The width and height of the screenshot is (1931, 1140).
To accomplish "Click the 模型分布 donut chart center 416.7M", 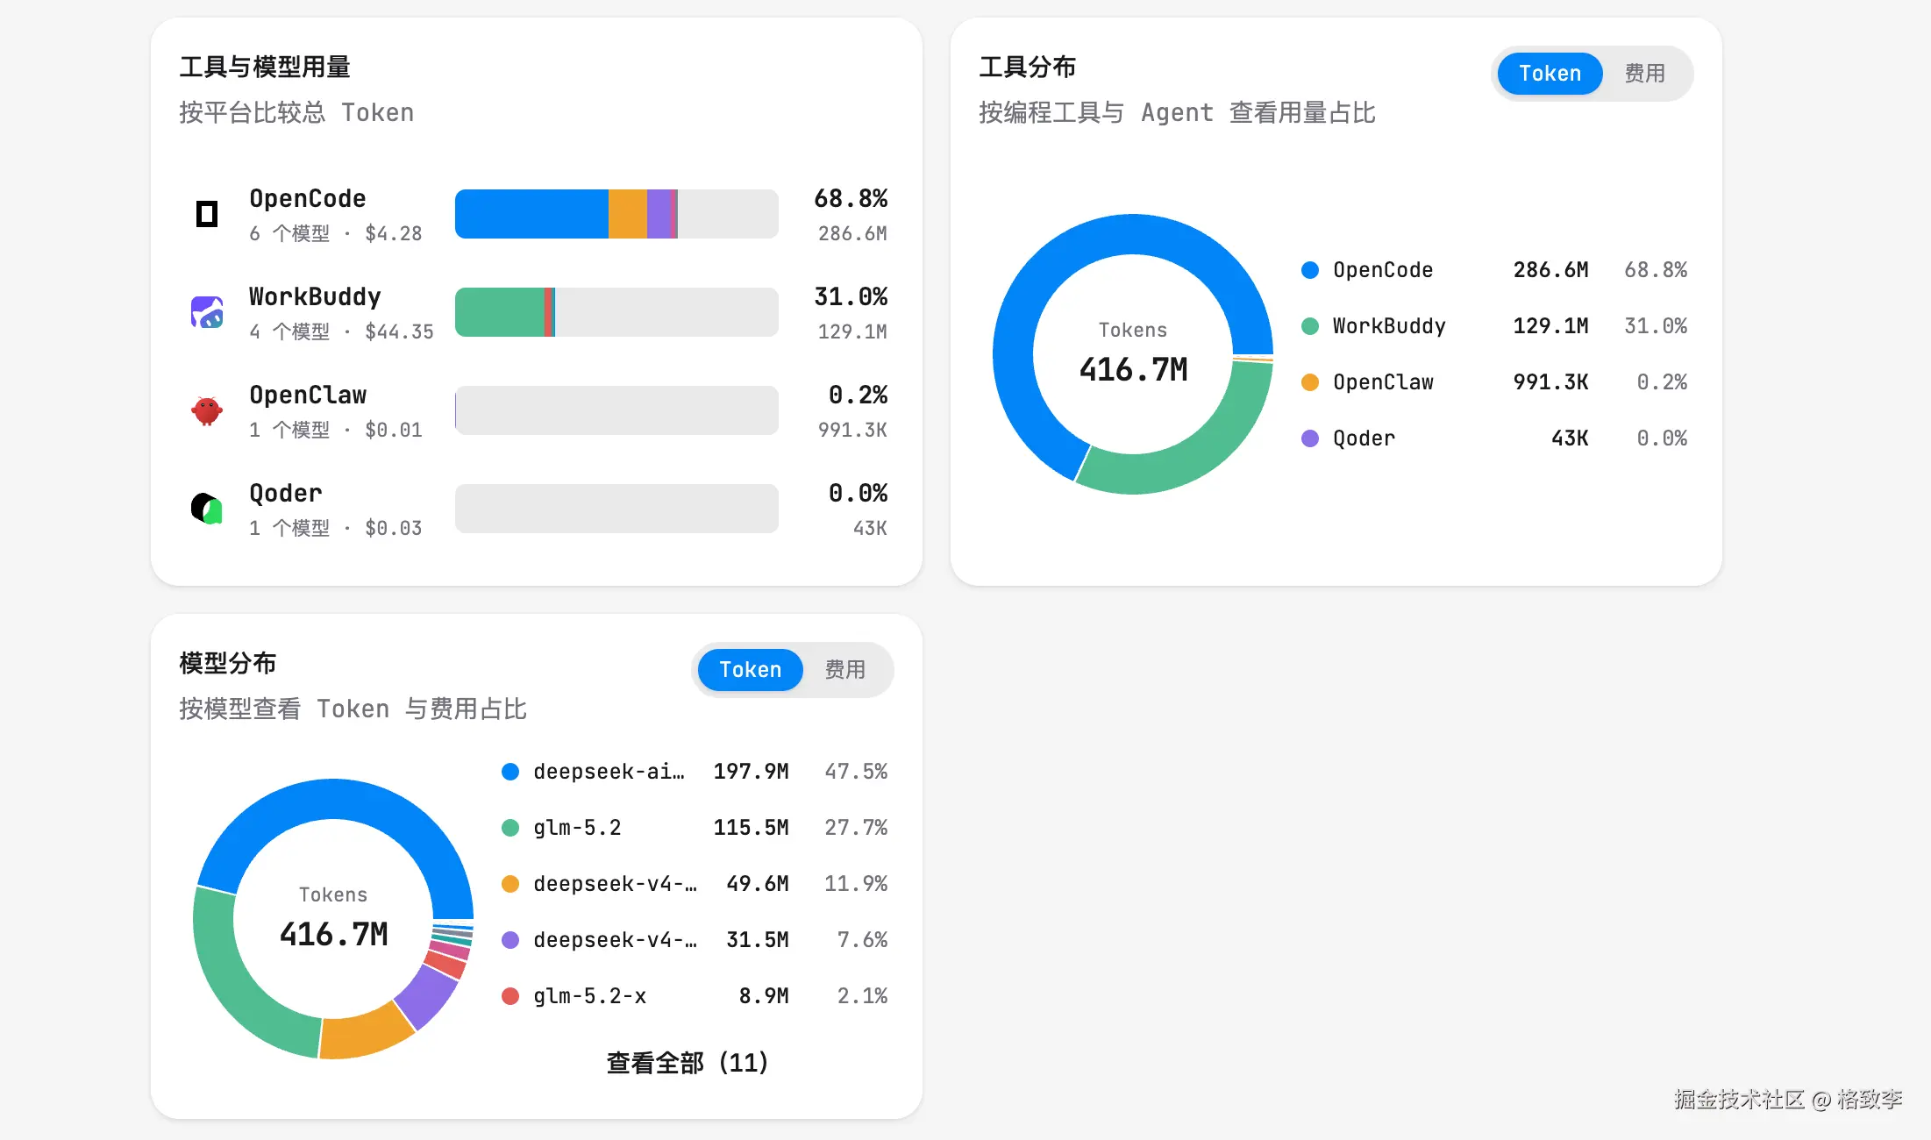I will point(333,935).
